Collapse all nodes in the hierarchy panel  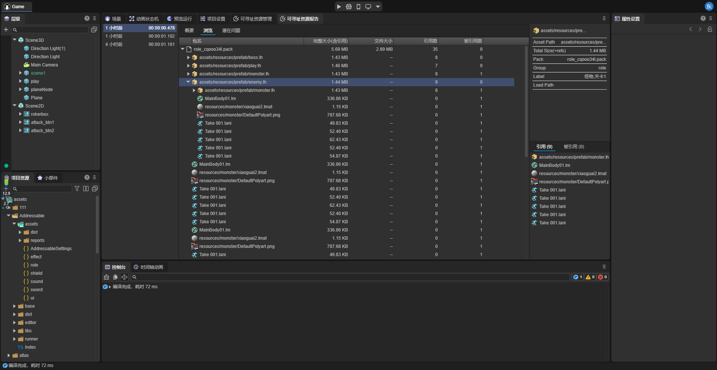tap(94, 29)
